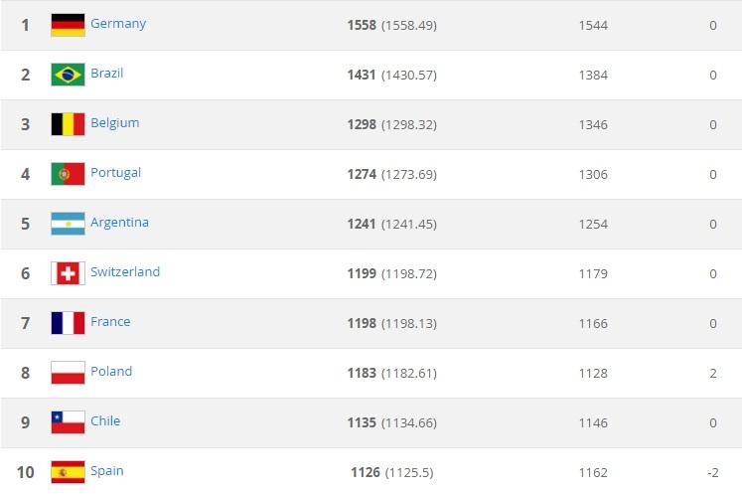
Task: Click the Brazil flag icon
Action: (68, 75)
